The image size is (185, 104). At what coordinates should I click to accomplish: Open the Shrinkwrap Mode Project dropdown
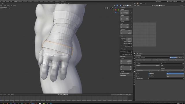pos(172,67)
